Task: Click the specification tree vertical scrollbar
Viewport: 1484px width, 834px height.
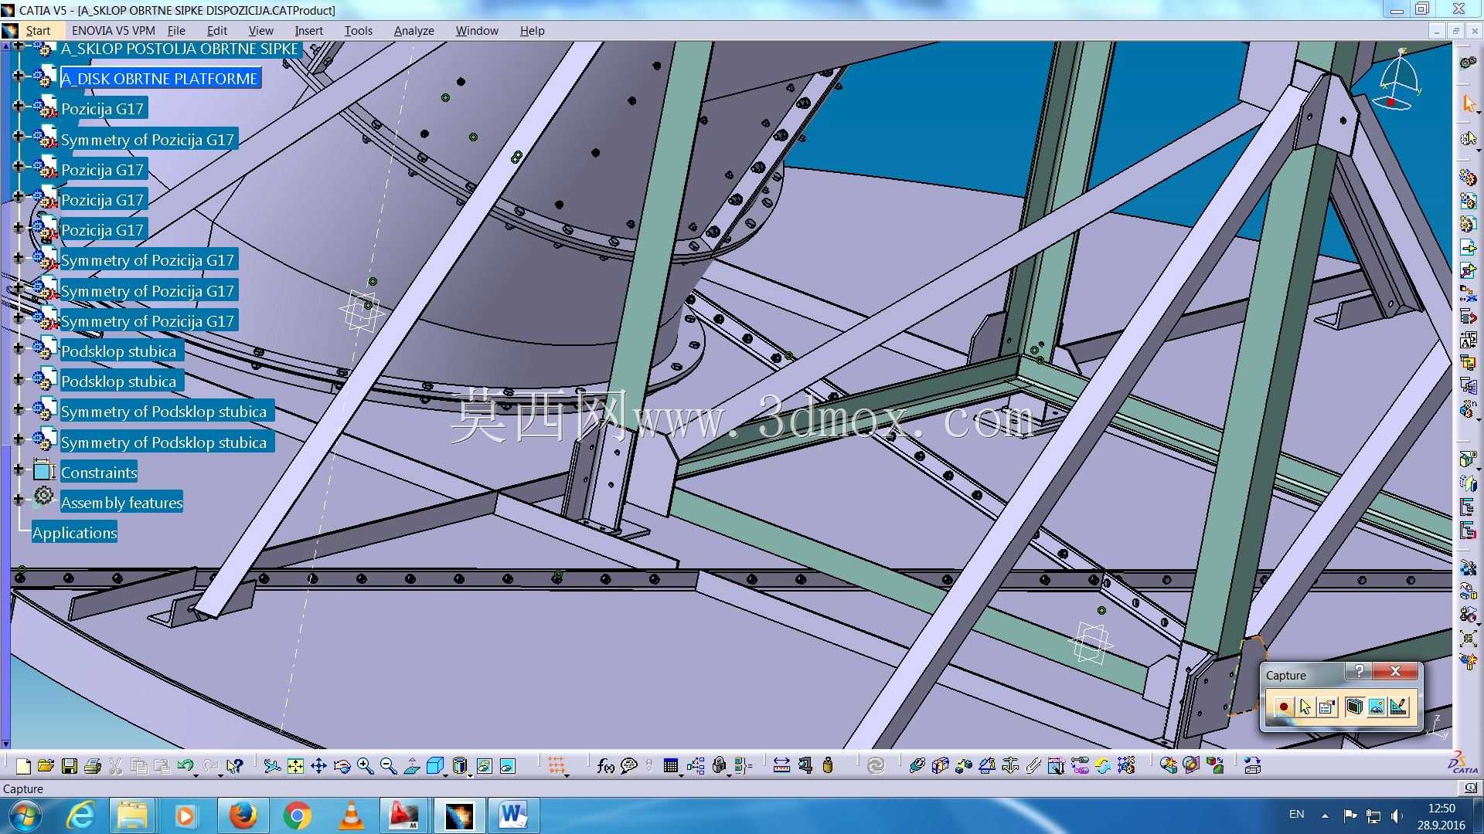Action: 5,394
